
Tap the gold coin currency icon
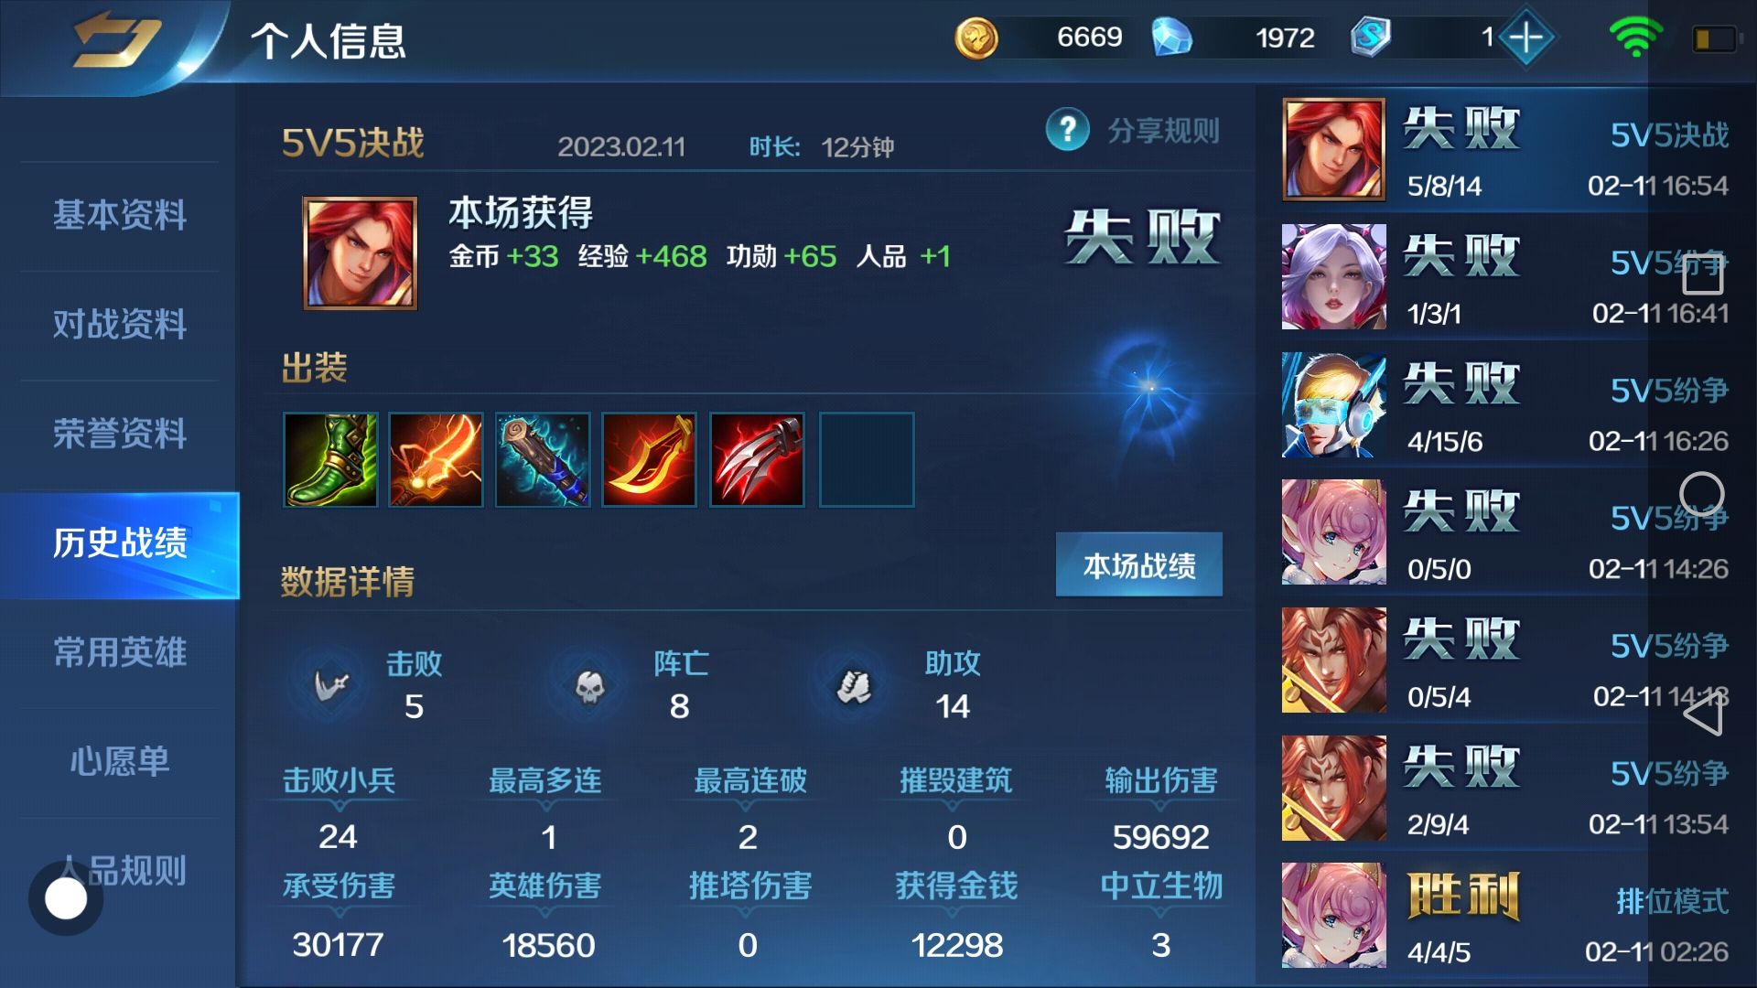(x=976, y=38)
